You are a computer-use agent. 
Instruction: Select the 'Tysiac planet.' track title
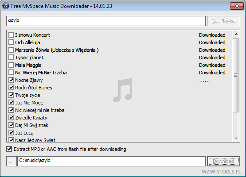pyautogui.click(x=30, y=58)
